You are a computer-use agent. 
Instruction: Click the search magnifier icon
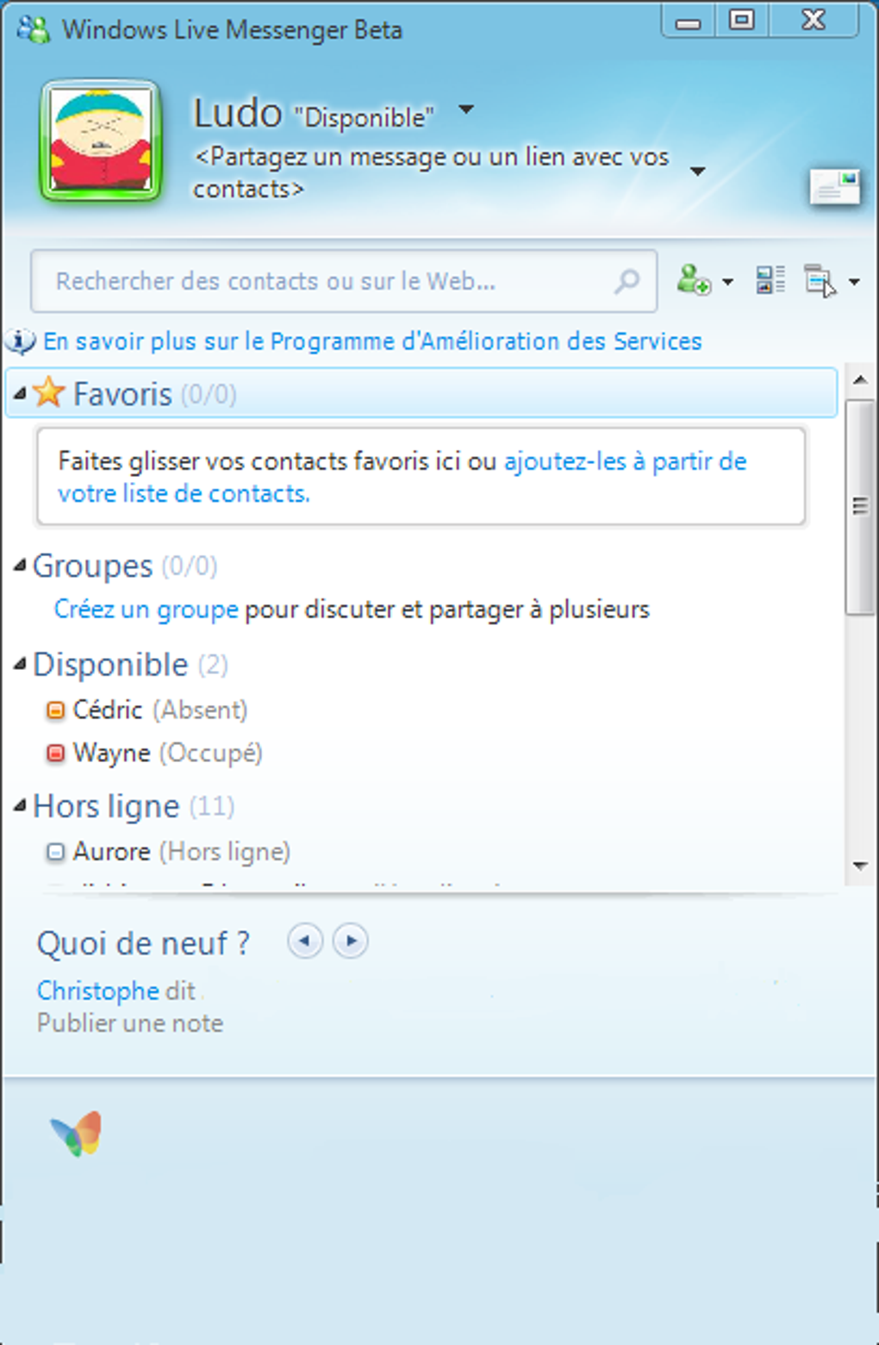[x=627, y=280]
